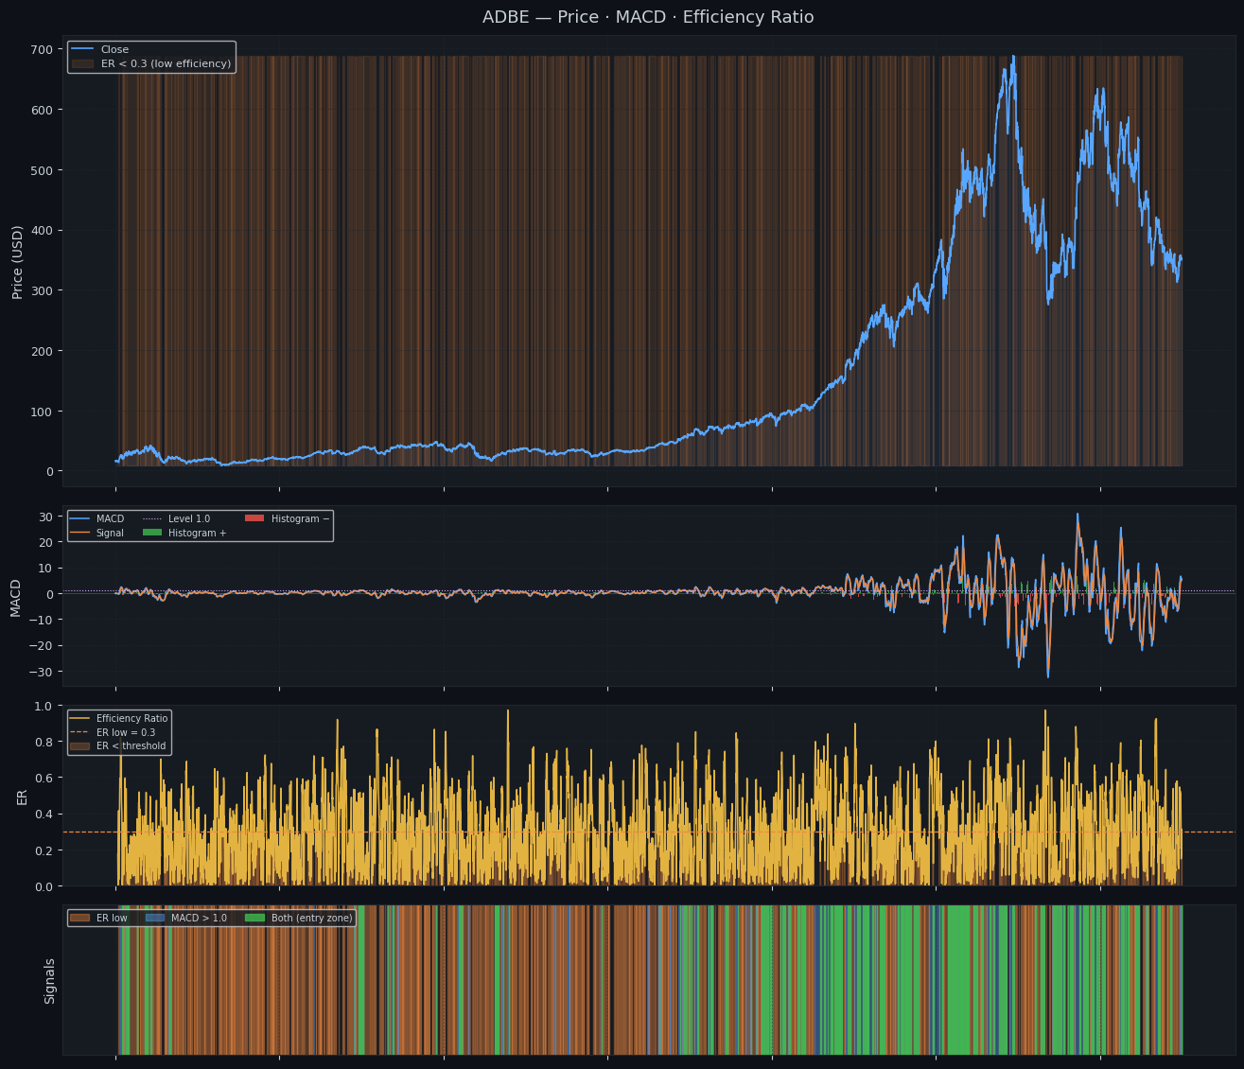Click the brown swatch beside 'ER < 0.3 (low efficiency)'

82,64
